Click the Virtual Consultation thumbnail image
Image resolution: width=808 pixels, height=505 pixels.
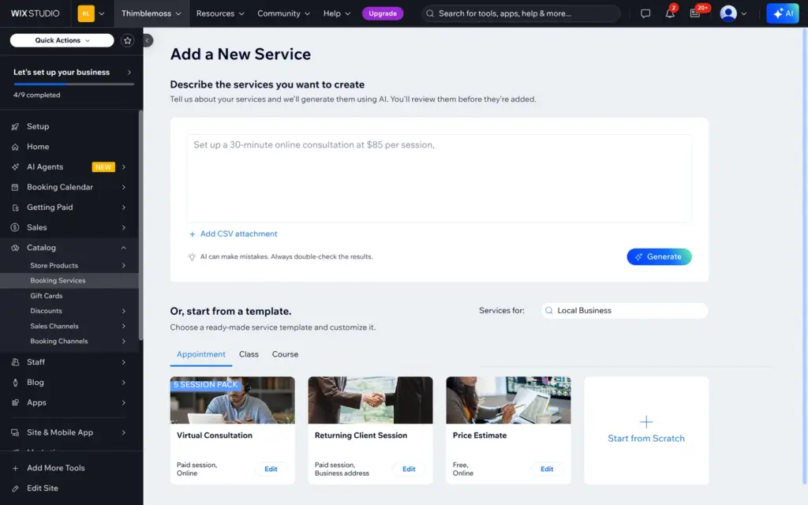click(x=233, y=400)
